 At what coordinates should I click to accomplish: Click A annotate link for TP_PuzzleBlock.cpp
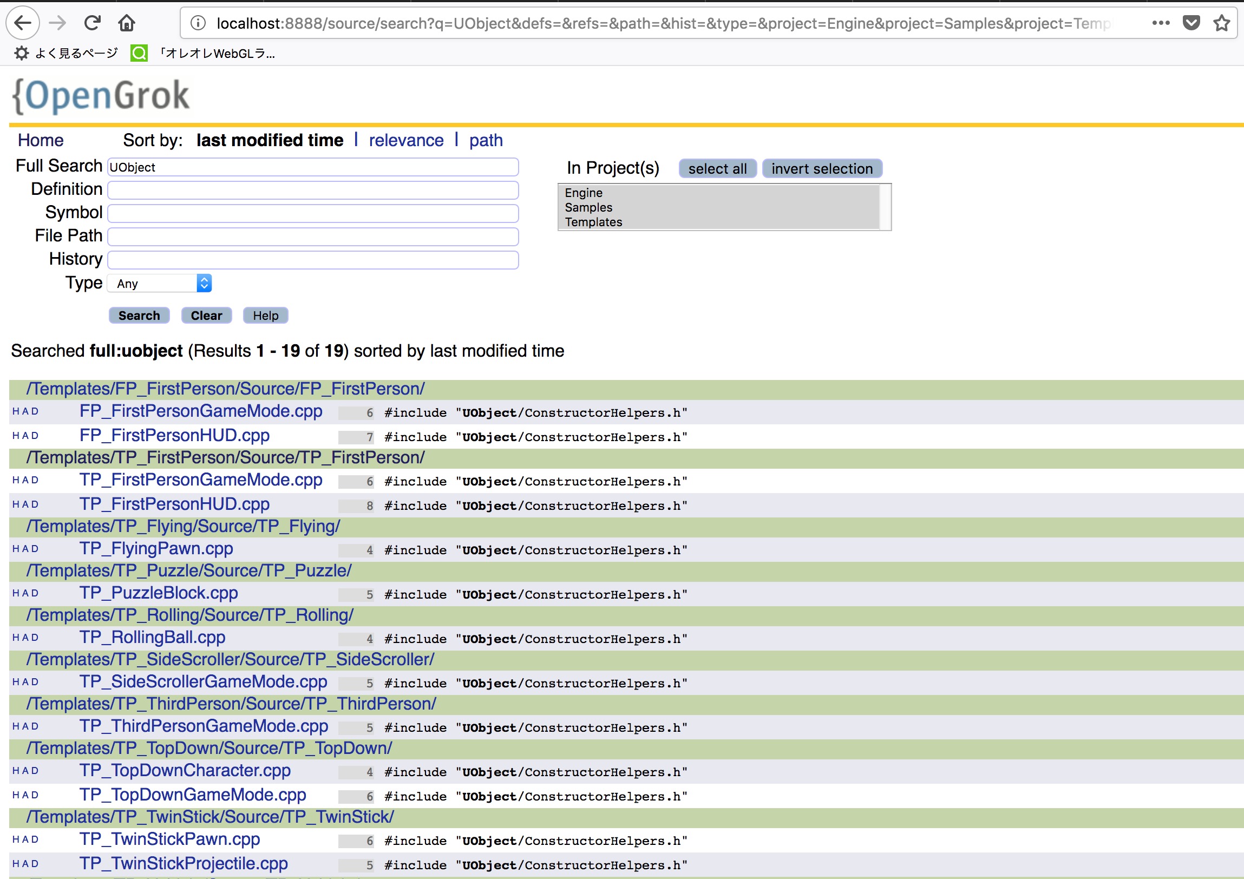tap(25, 594)
